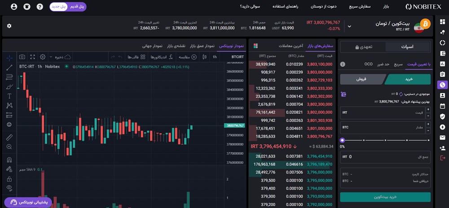Open the Market item in top navigation

click(386, 7)
